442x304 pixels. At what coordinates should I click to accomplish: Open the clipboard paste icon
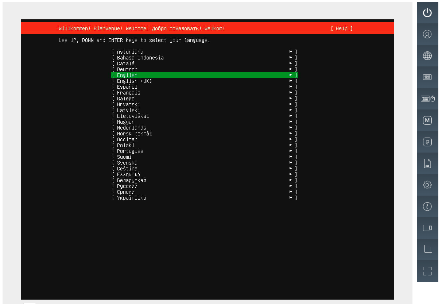[x=427, y=142]
